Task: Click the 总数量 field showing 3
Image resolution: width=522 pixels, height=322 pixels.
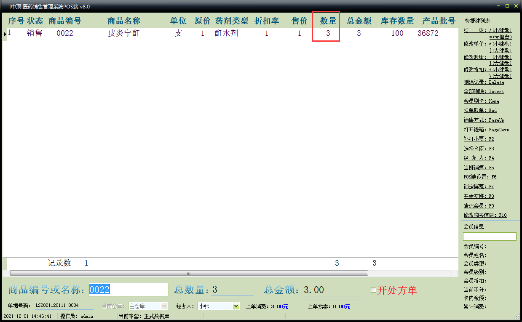Action: pyautogui.click(x=232, y=290)
